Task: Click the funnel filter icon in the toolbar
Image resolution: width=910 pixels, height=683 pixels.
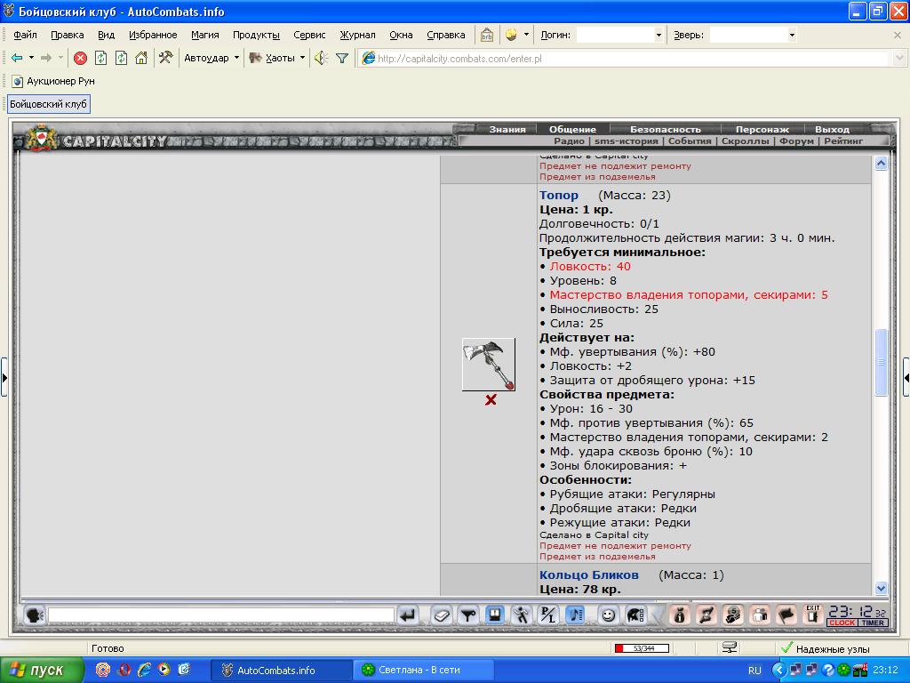Action: [342, 58]
